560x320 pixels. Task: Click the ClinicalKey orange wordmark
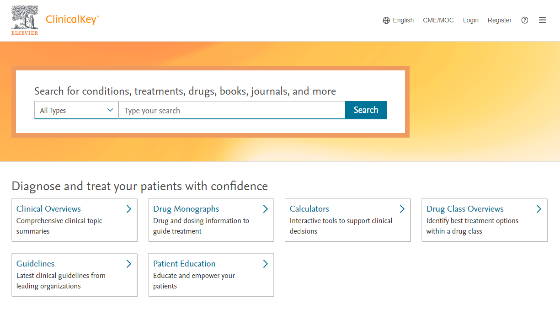(x=72, y=20)
